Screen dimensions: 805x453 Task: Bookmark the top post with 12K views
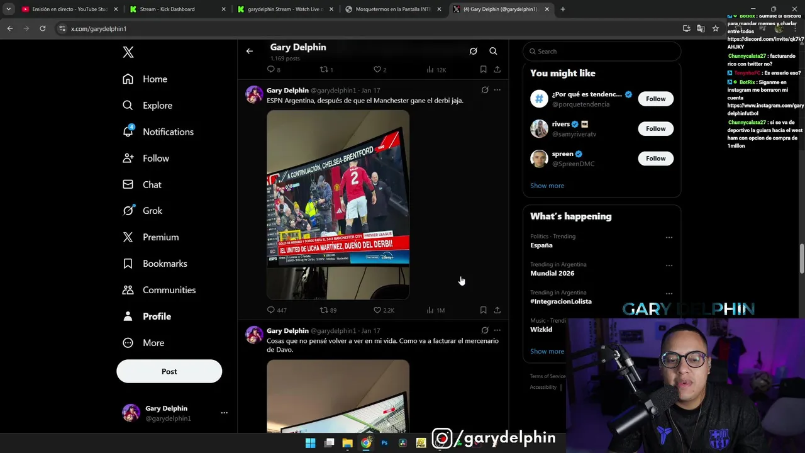coord(483,69)
